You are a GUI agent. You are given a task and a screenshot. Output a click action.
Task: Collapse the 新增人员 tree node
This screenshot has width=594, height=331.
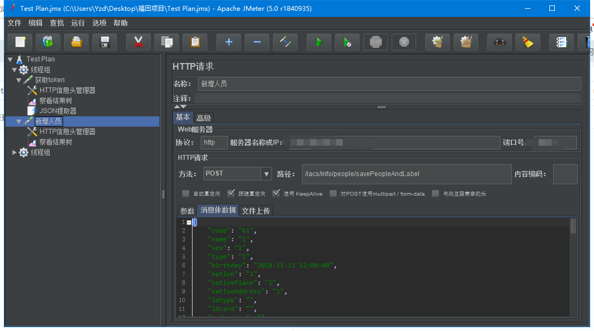18,122
